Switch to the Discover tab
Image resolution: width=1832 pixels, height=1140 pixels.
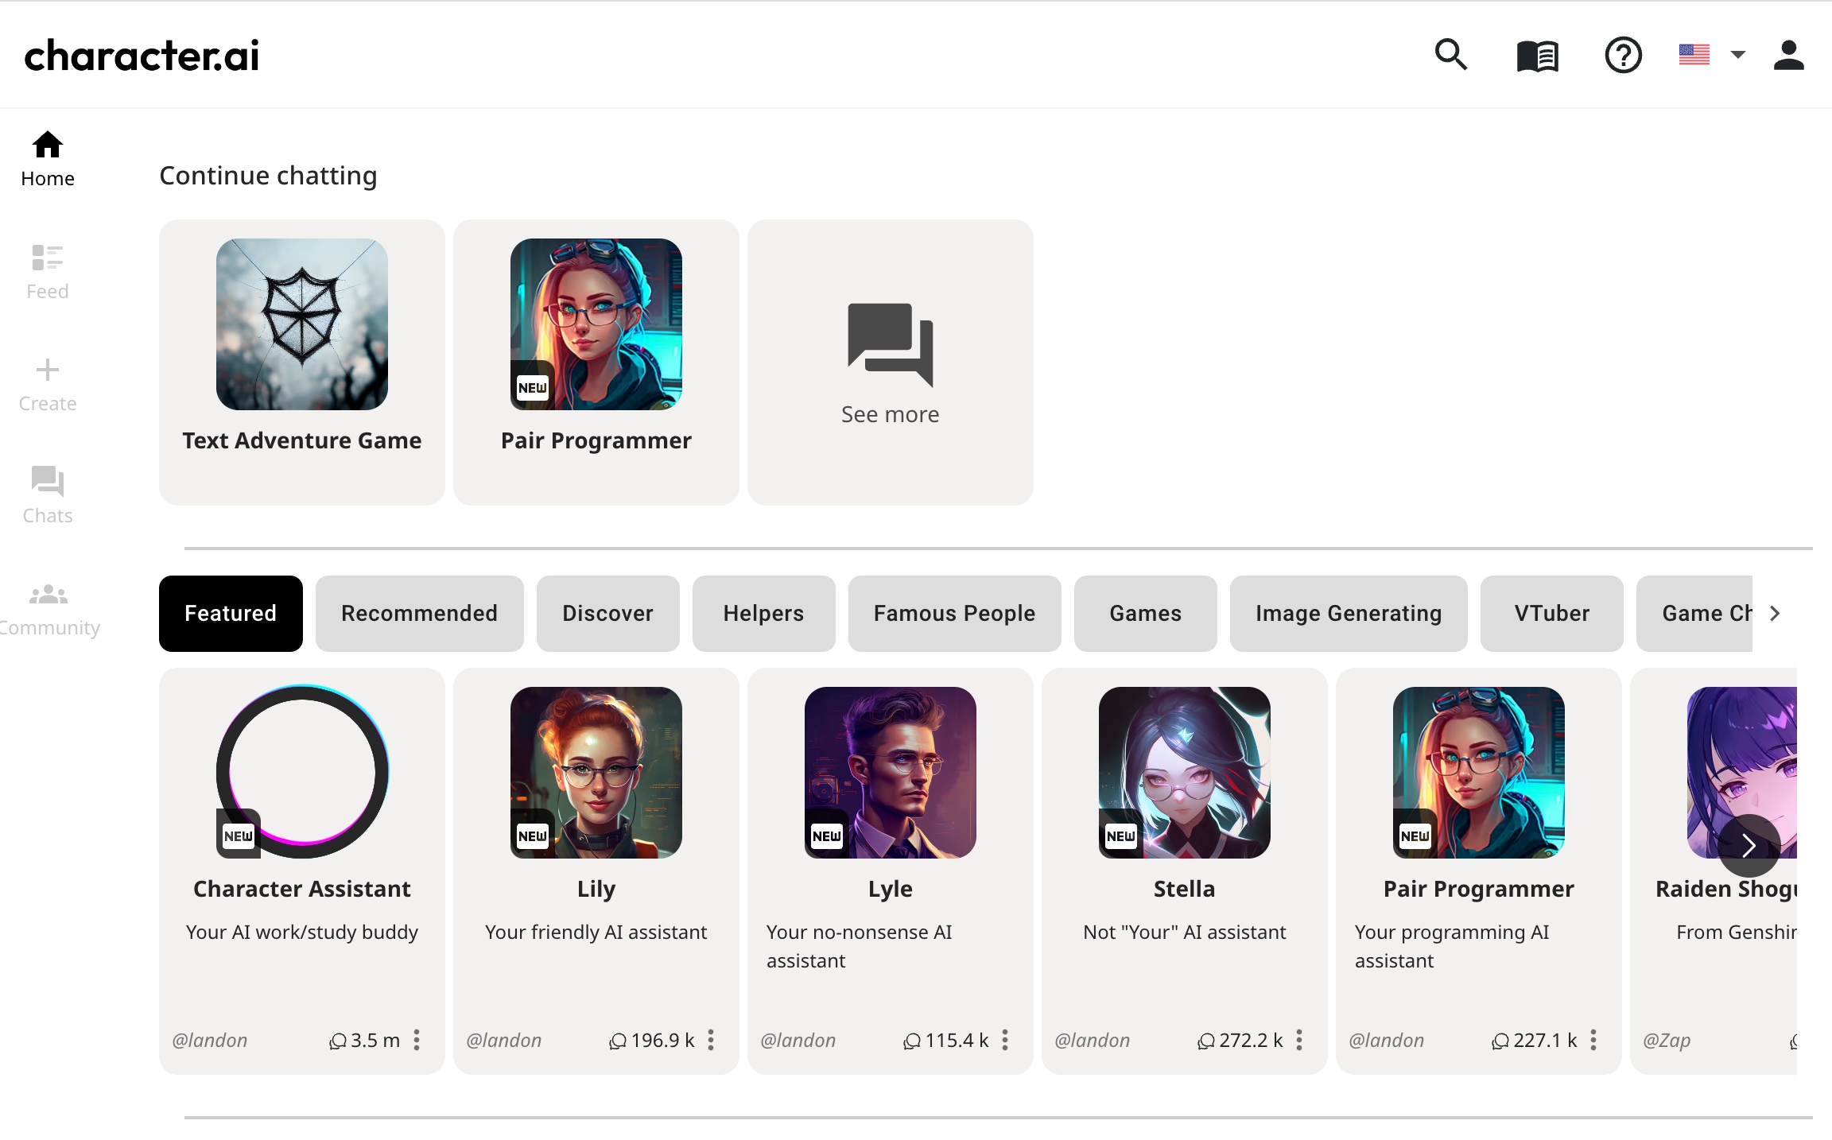[x=607, y=613]
